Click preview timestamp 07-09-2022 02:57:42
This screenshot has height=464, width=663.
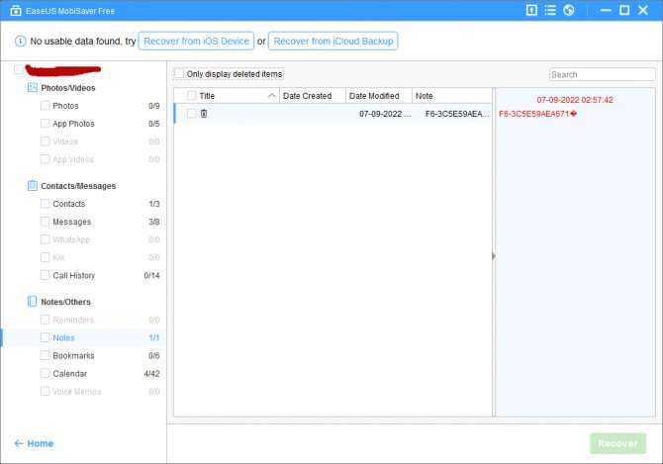(x=575, y=100)
